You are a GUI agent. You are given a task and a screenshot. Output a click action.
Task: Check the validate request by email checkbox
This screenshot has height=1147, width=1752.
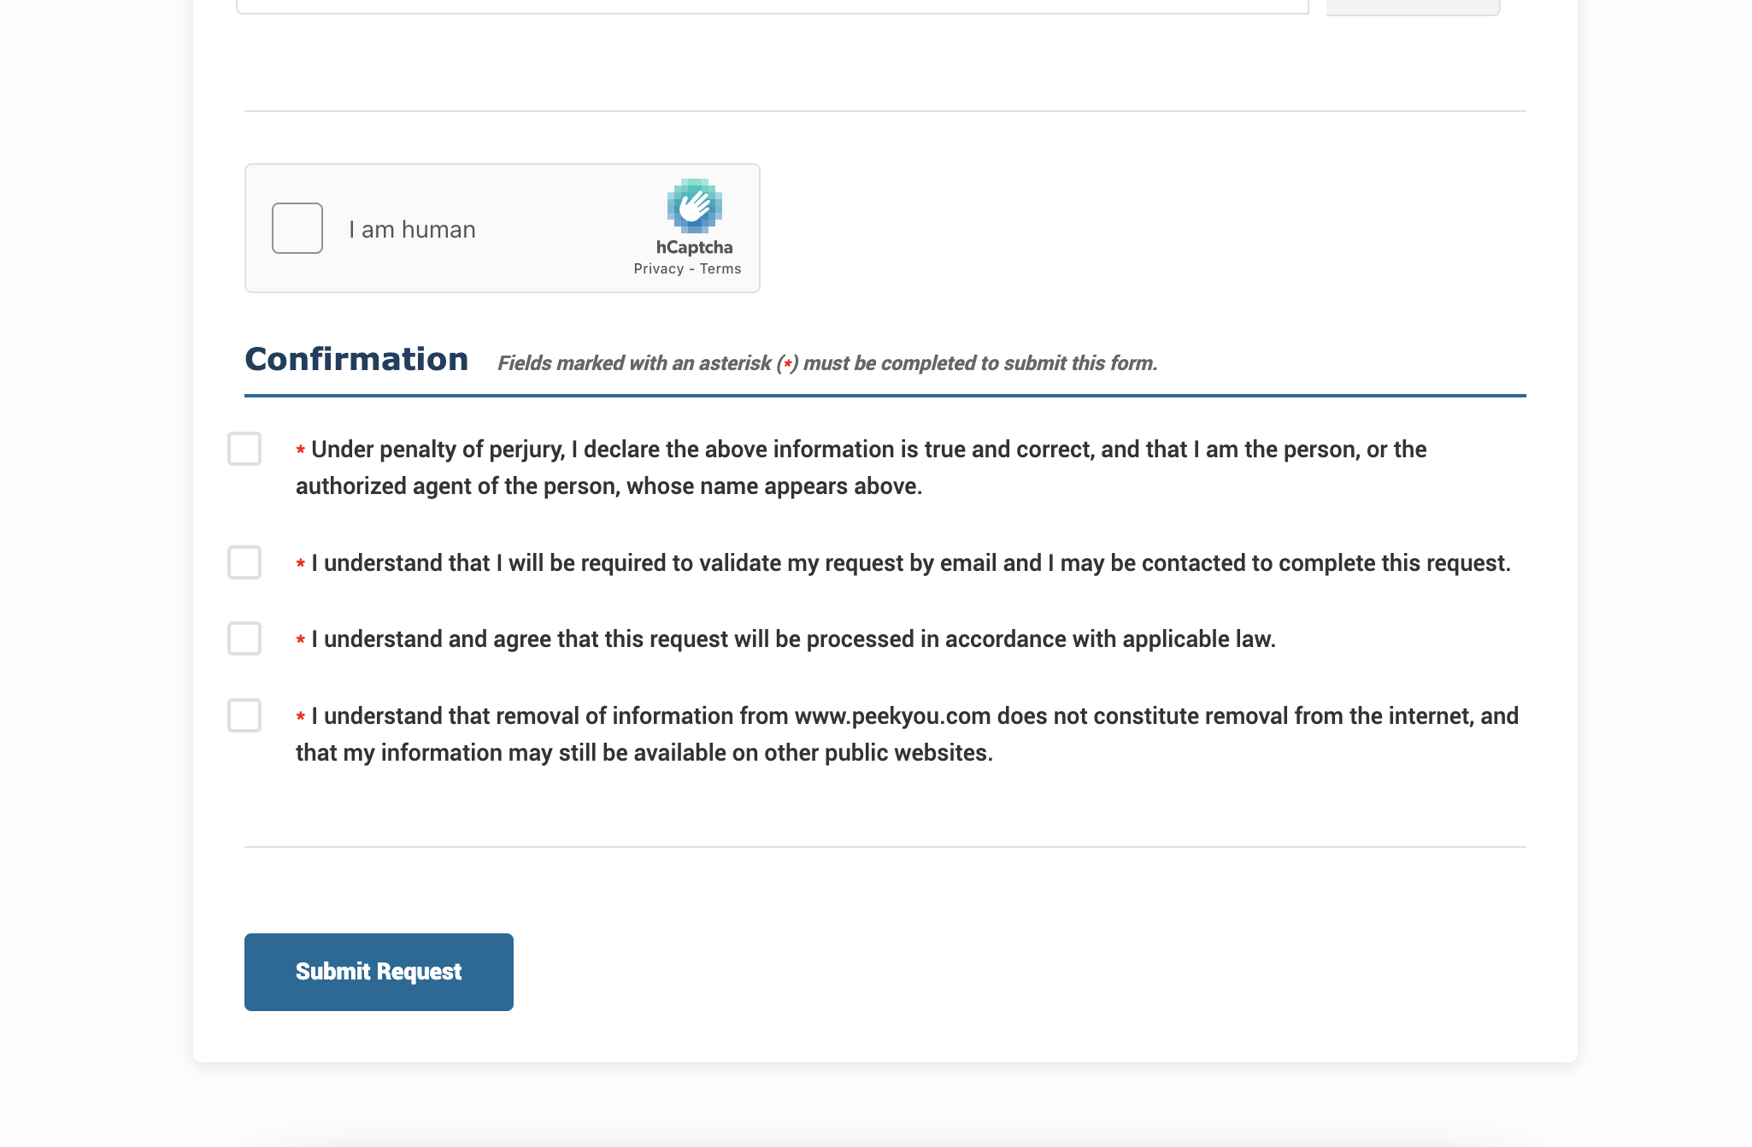244,562
